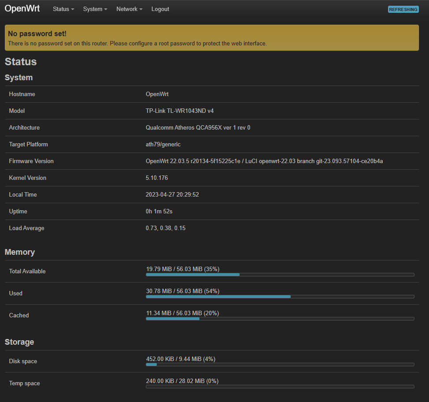Click the Used memory row label
This screenshot has width=429, height=402.
(x=15, y=293)
